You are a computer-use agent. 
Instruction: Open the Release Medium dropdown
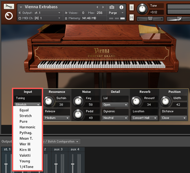point(57,118)
